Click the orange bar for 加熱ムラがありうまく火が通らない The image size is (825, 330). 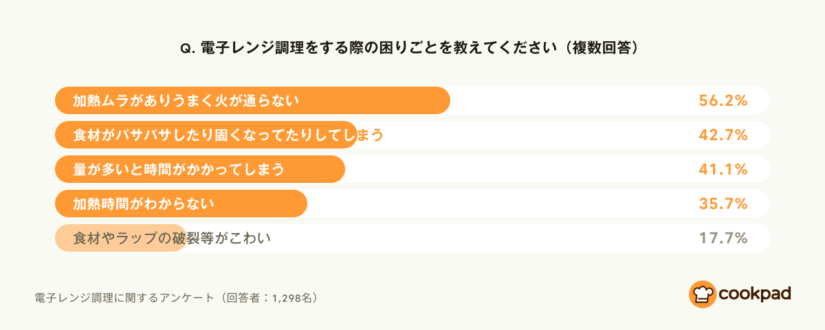[252, 100]
